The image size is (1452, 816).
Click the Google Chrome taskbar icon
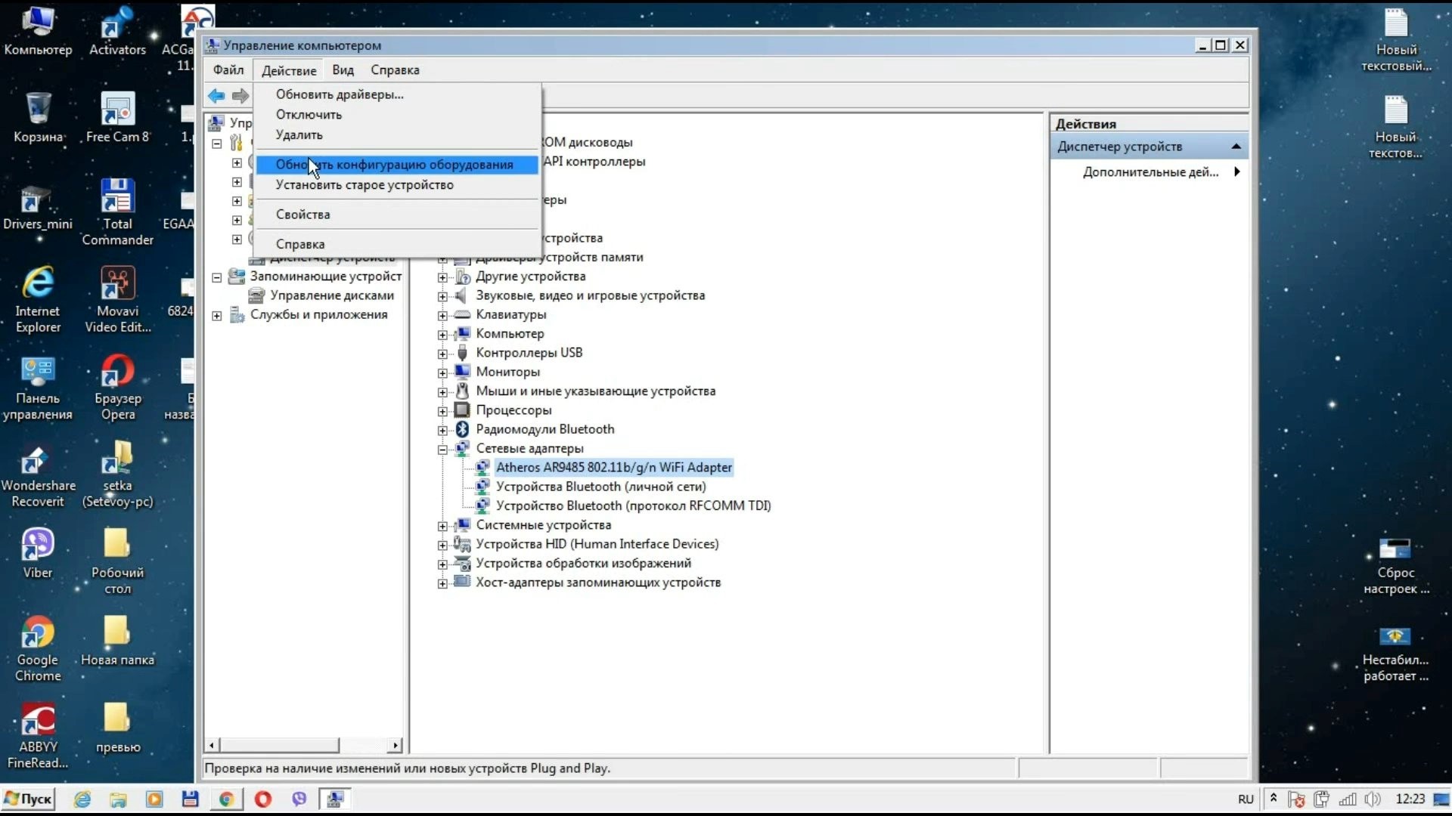click(x=226, y=799)
